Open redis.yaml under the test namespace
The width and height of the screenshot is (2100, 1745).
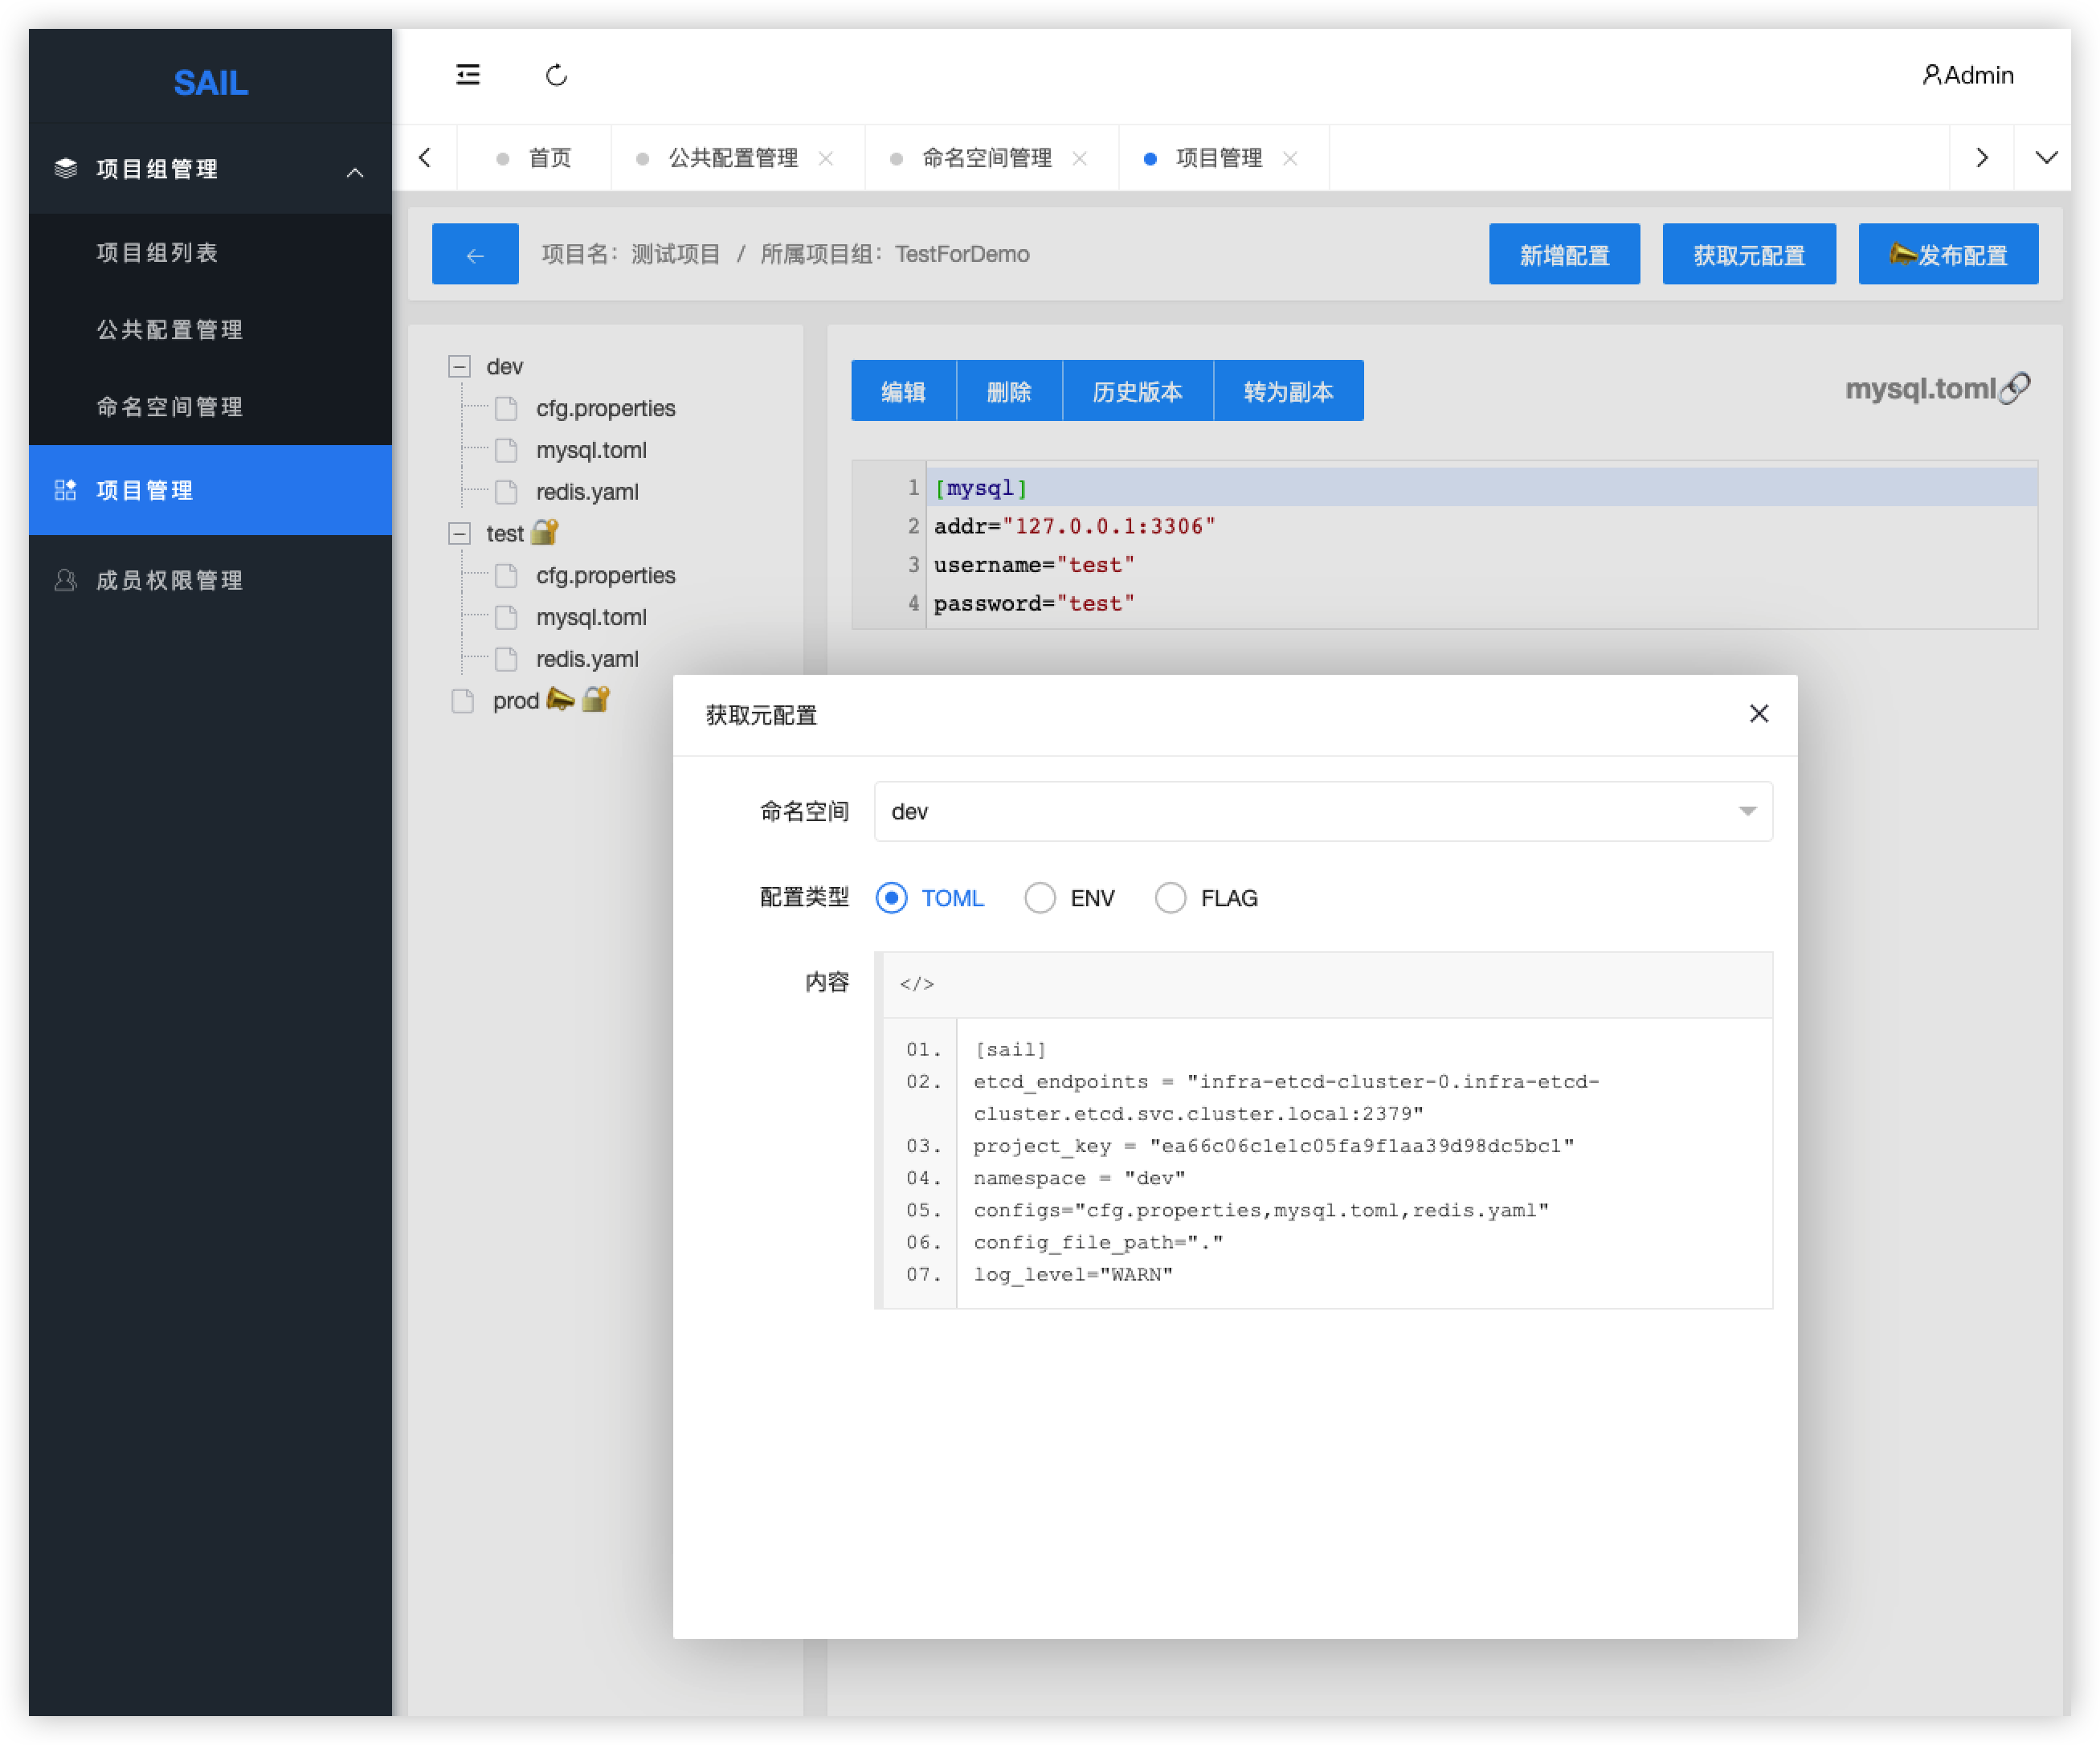(x=587, y=659)
